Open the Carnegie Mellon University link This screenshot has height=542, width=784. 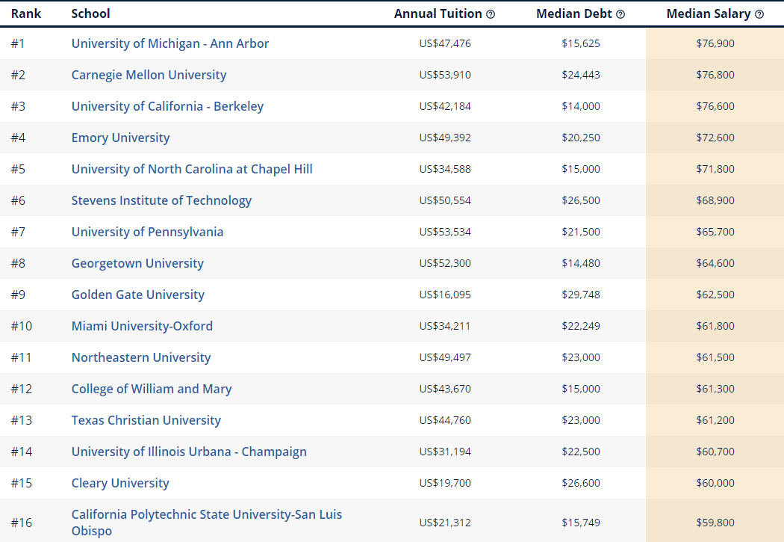149,75
